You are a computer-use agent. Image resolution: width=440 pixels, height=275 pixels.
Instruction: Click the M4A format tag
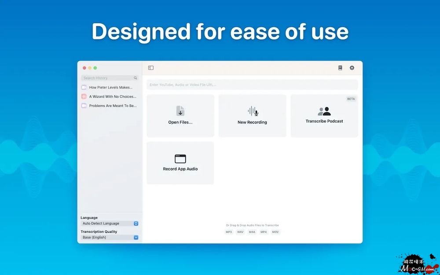[x=252, y=232]
